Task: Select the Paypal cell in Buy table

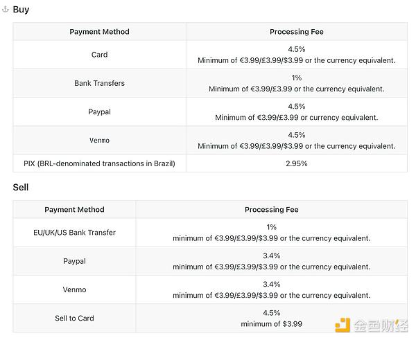Action: (x=99, y=111)
